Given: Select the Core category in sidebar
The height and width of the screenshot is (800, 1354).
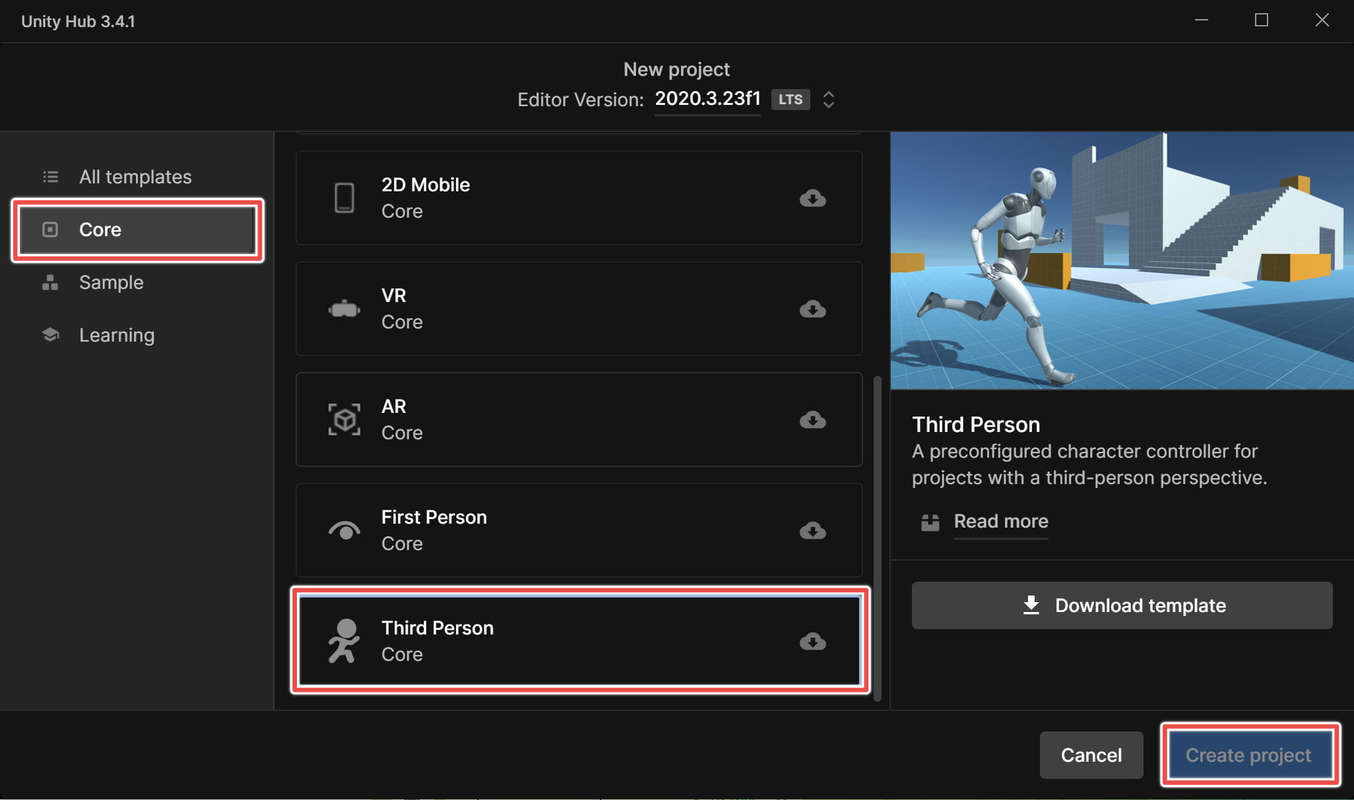Looking at the screenshot, I should (x=137, y=230).
